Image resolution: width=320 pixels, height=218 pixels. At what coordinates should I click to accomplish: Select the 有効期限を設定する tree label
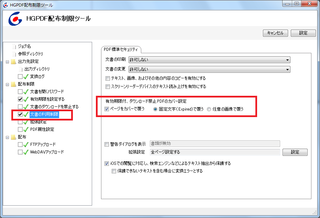(x=47, y=99)
